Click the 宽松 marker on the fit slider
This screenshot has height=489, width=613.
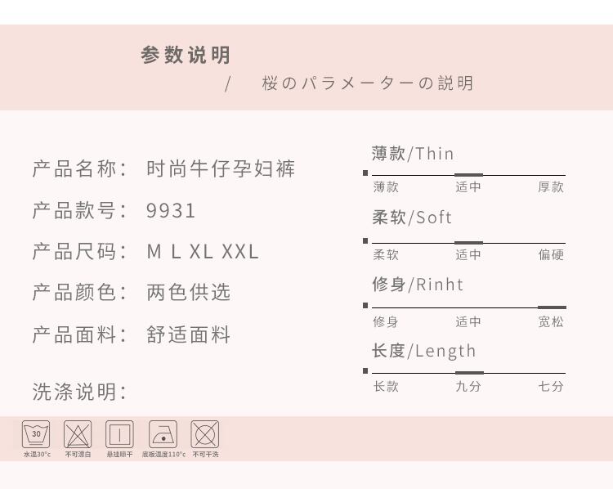(x=552, y=307)
